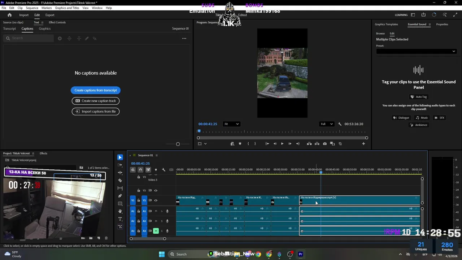The height and width of the screenshot is (260, 462).
Task: Solo audio track A2
Action: 162,221
